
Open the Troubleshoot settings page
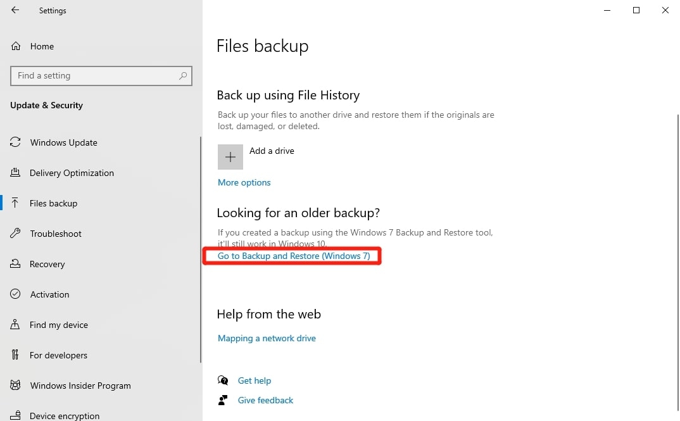(56, 234)
